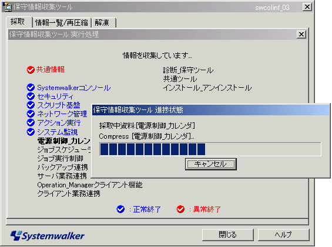Click the 進捗状態 dialog title bar
332x247 pixels.
coord(211,110)
